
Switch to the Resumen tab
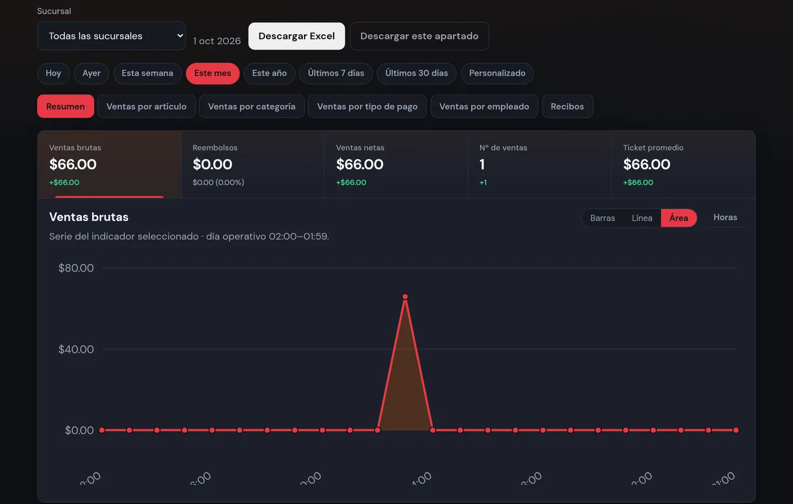(66, 106)
